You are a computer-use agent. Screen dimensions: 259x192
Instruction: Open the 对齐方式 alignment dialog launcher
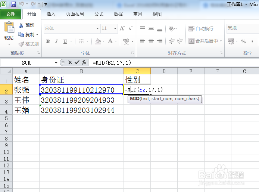click(221, 53)
